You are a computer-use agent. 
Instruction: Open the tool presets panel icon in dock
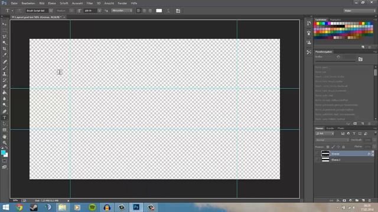point(309,52)
